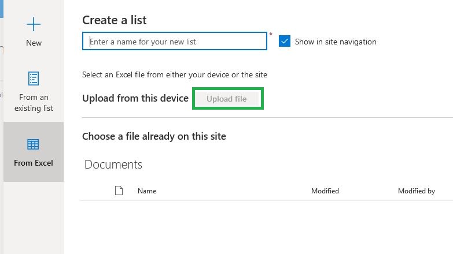Image resolution: width=453 pixels, height=254 pixels.
Task: Sort documents by the Modified column
Action: [325, 191]
